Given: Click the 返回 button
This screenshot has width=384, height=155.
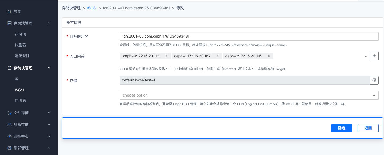Looking at the screenshot, I should coord(368,128).
